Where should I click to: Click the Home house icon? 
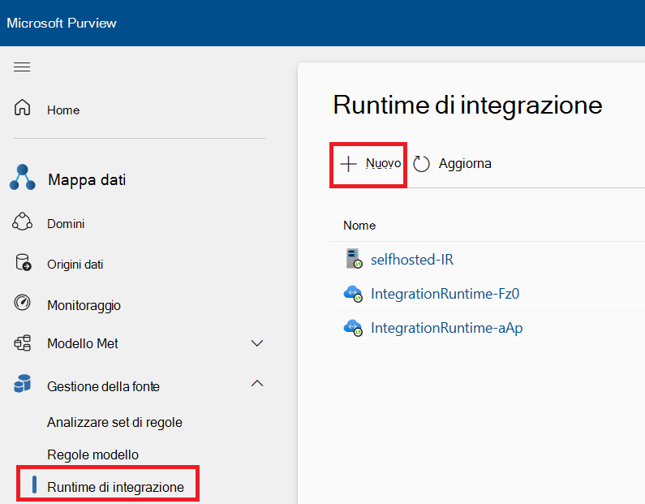[22, 108]
